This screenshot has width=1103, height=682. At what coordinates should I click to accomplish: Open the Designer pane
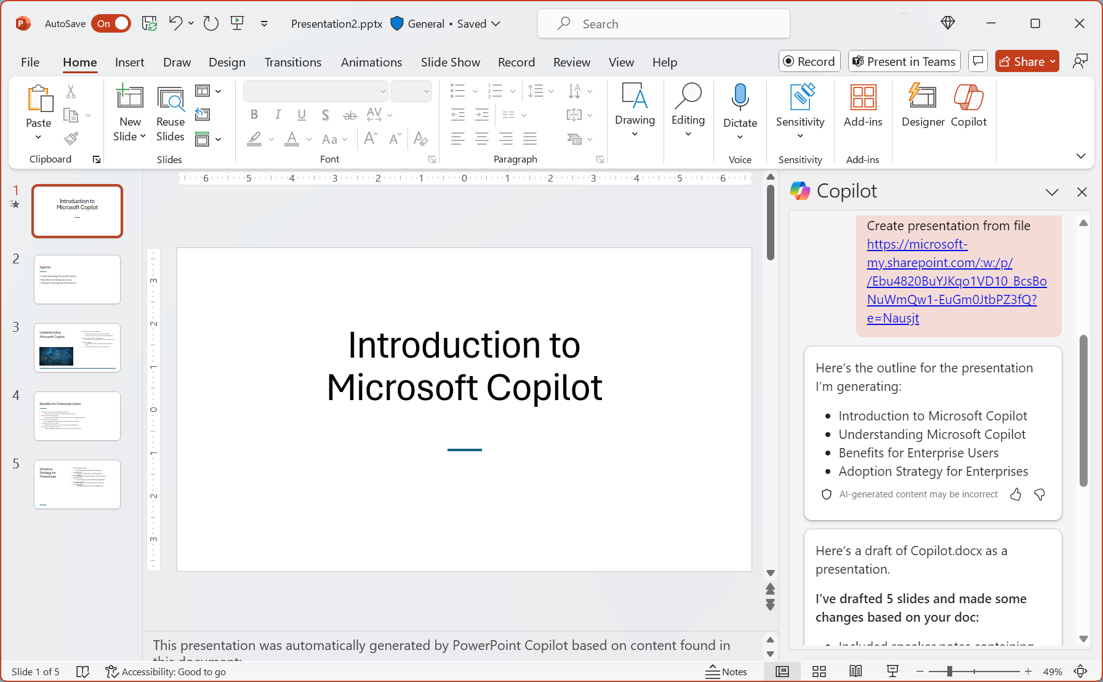click(x=923, y=106)
